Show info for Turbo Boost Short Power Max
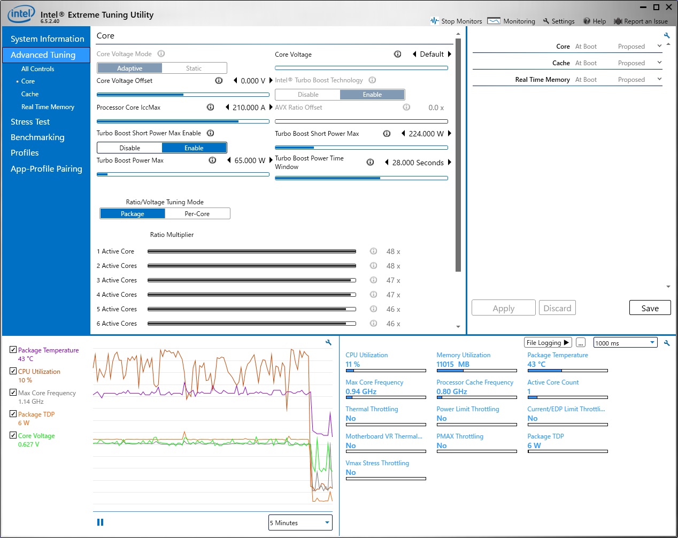 [x=387, y=133]
